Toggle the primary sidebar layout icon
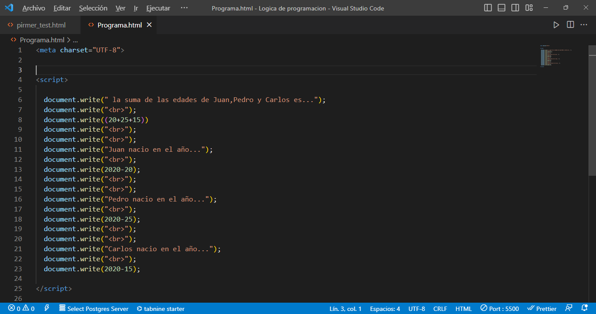The width and height of the screenshot is (596, 314). coord(488,8)
